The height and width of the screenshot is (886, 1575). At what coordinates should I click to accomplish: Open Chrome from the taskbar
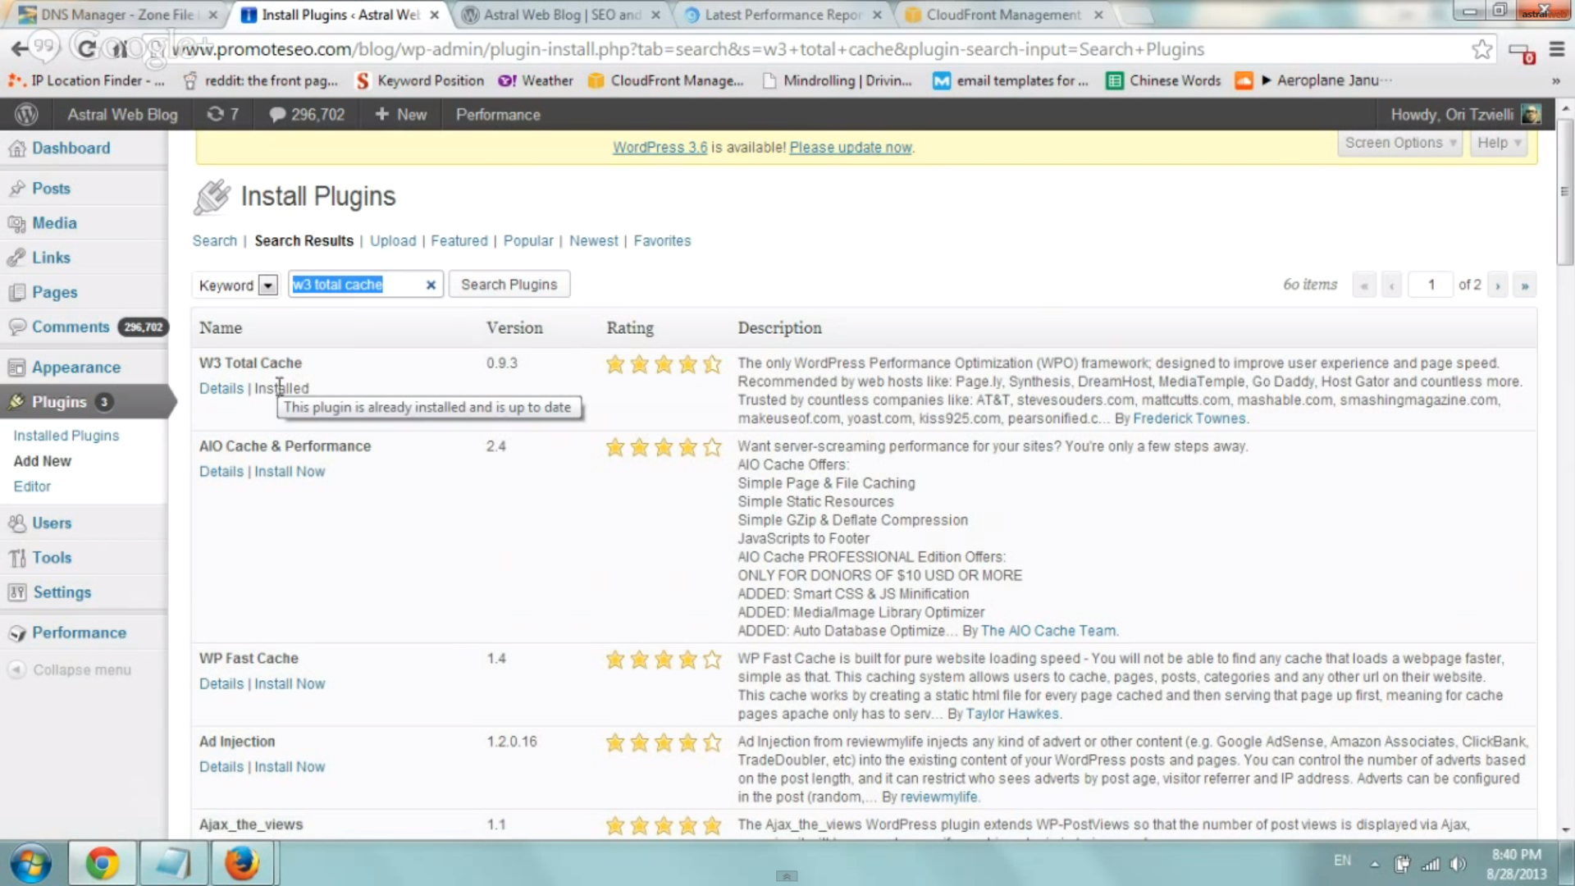tap(102, 864)
